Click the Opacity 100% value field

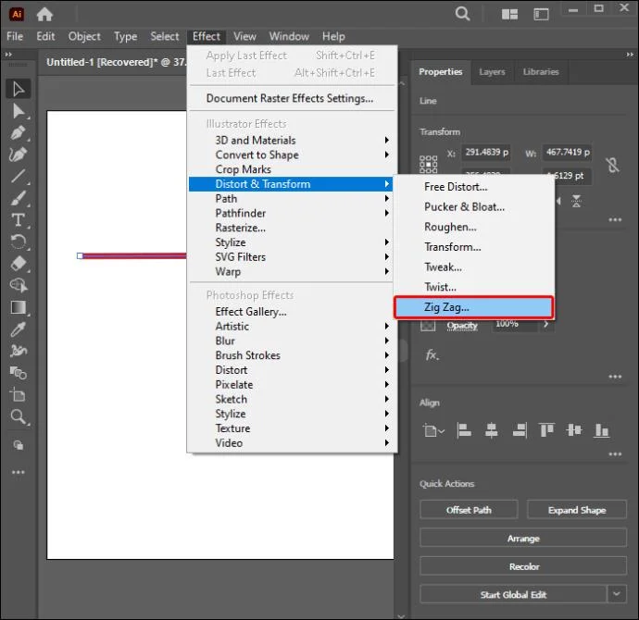pyautogui.click(x=514, y=324)
